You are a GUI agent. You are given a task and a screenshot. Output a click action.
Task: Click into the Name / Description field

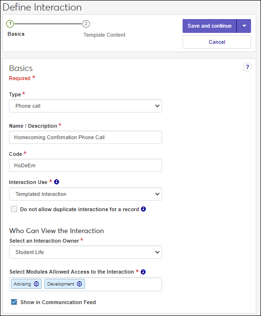(x=86, y=137)
